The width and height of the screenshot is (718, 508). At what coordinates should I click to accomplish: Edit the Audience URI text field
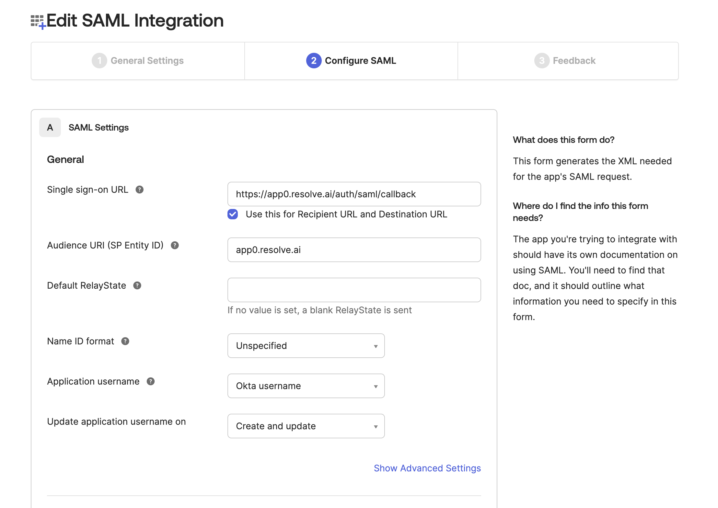coord(354,250)
